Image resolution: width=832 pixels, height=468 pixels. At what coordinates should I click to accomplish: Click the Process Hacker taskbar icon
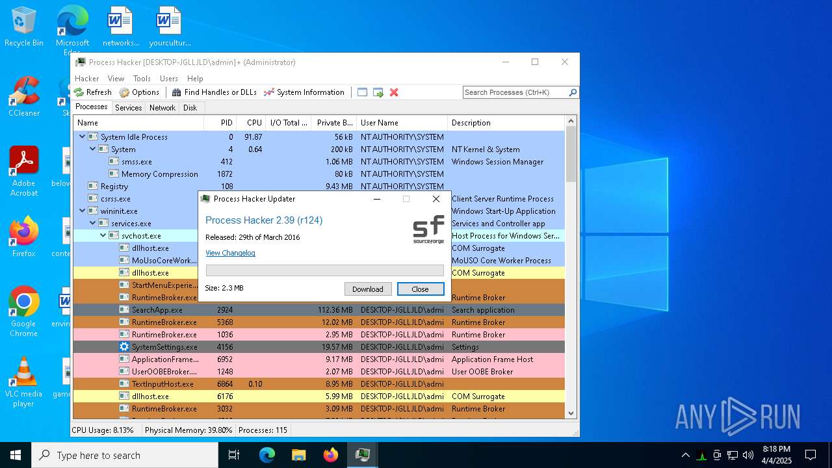(x=362, y=455)
